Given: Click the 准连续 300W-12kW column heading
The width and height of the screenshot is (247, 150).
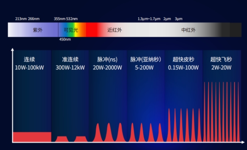Looking at the screenshot, I should click(x=70, y=64).
